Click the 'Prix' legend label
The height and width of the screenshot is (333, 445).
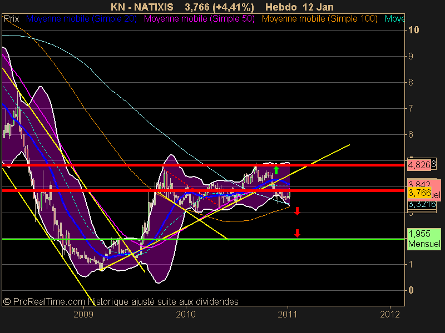point(11,19)
